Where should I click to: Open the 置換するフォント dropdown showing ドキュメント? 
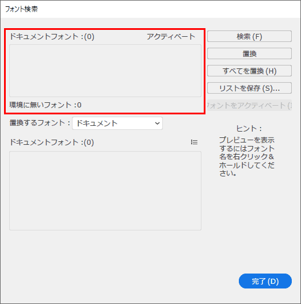click(x=117, y=124)
